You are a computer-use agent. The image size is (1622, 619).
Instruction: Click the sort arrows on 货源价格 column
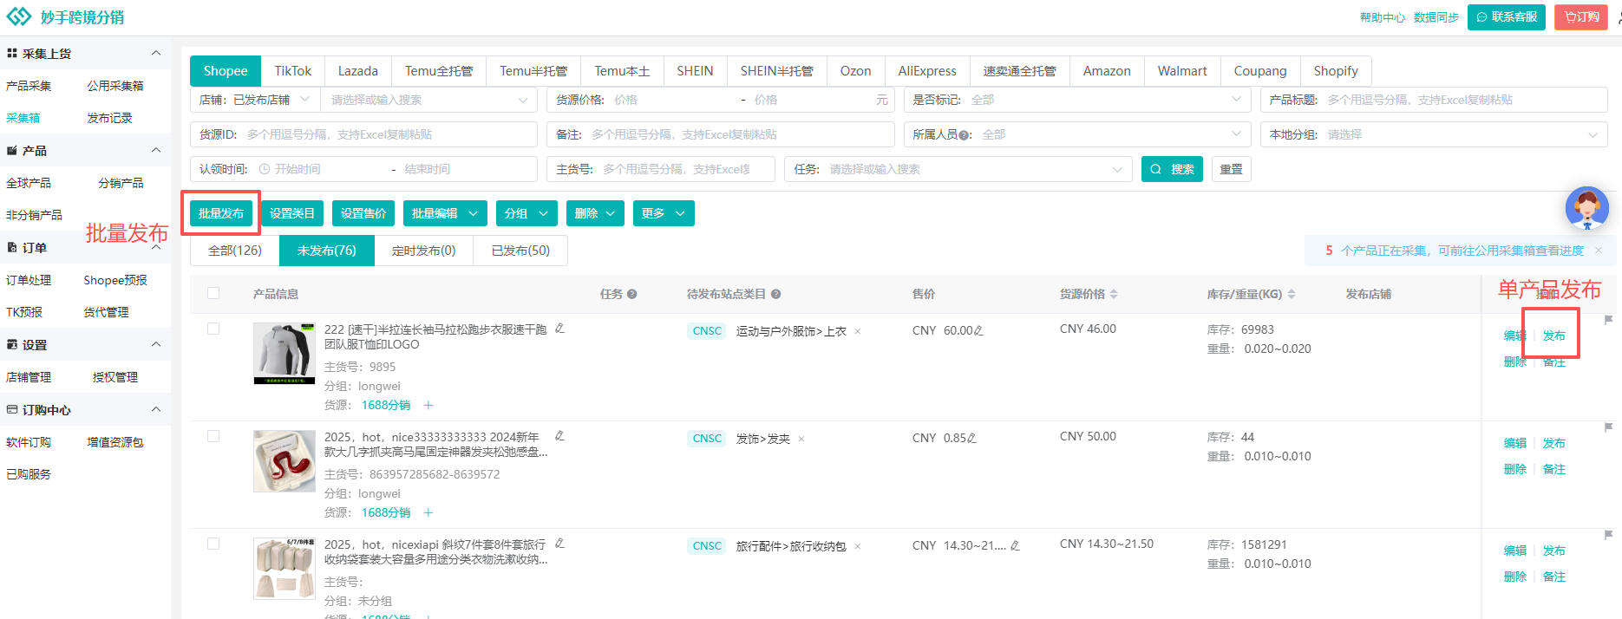tap(1114, 295)
